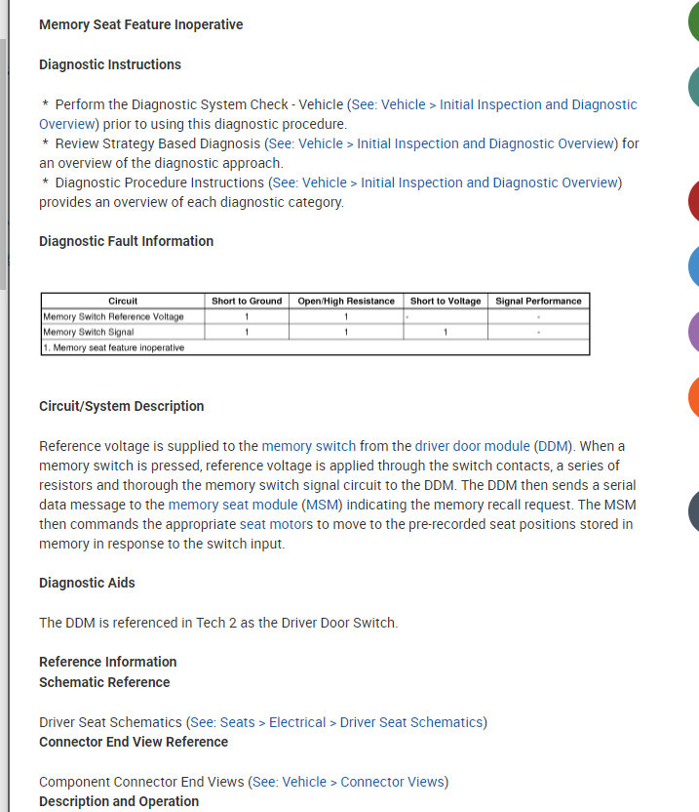Click the blue circle button on right edge
Viewport: 699px width, 812px height.
(x=693, y=265)
